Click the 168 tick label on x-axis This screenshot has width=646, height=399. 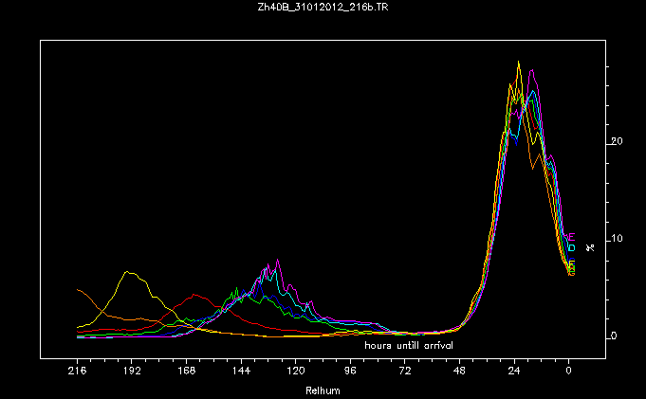pyautogui.click(x=187, y=372)
